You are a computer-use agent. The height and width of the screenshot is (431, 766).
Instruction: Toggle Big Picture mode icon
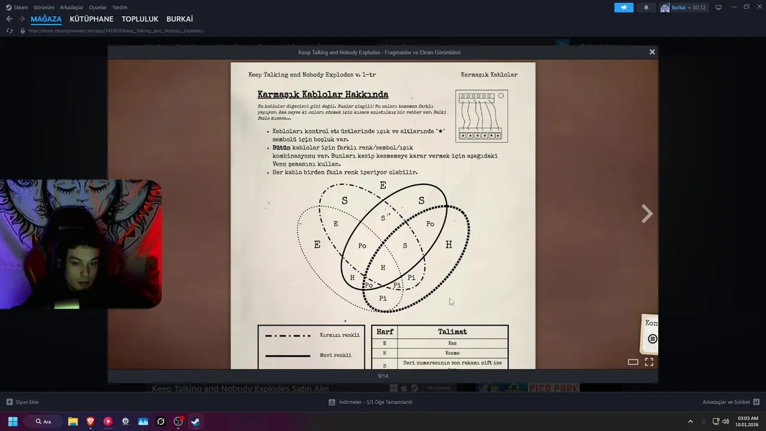pos(718,7)
